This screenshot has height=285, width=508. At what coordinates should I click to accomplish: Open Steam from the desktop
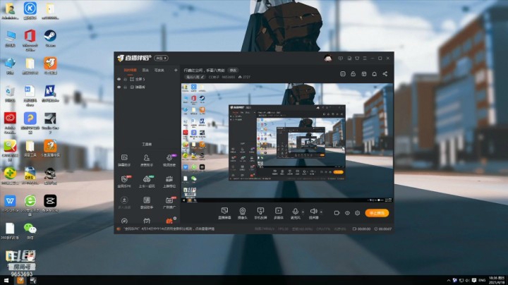50,38
